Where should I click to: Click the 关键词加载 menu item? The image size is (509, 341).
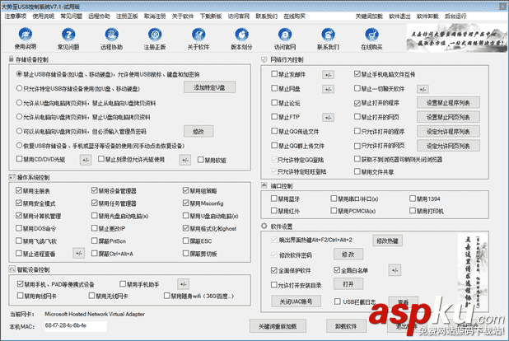point(369,16)
